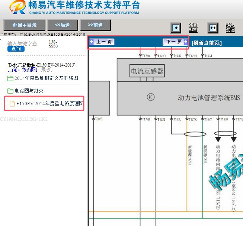Go back with <<后退 button

[63, 25]
